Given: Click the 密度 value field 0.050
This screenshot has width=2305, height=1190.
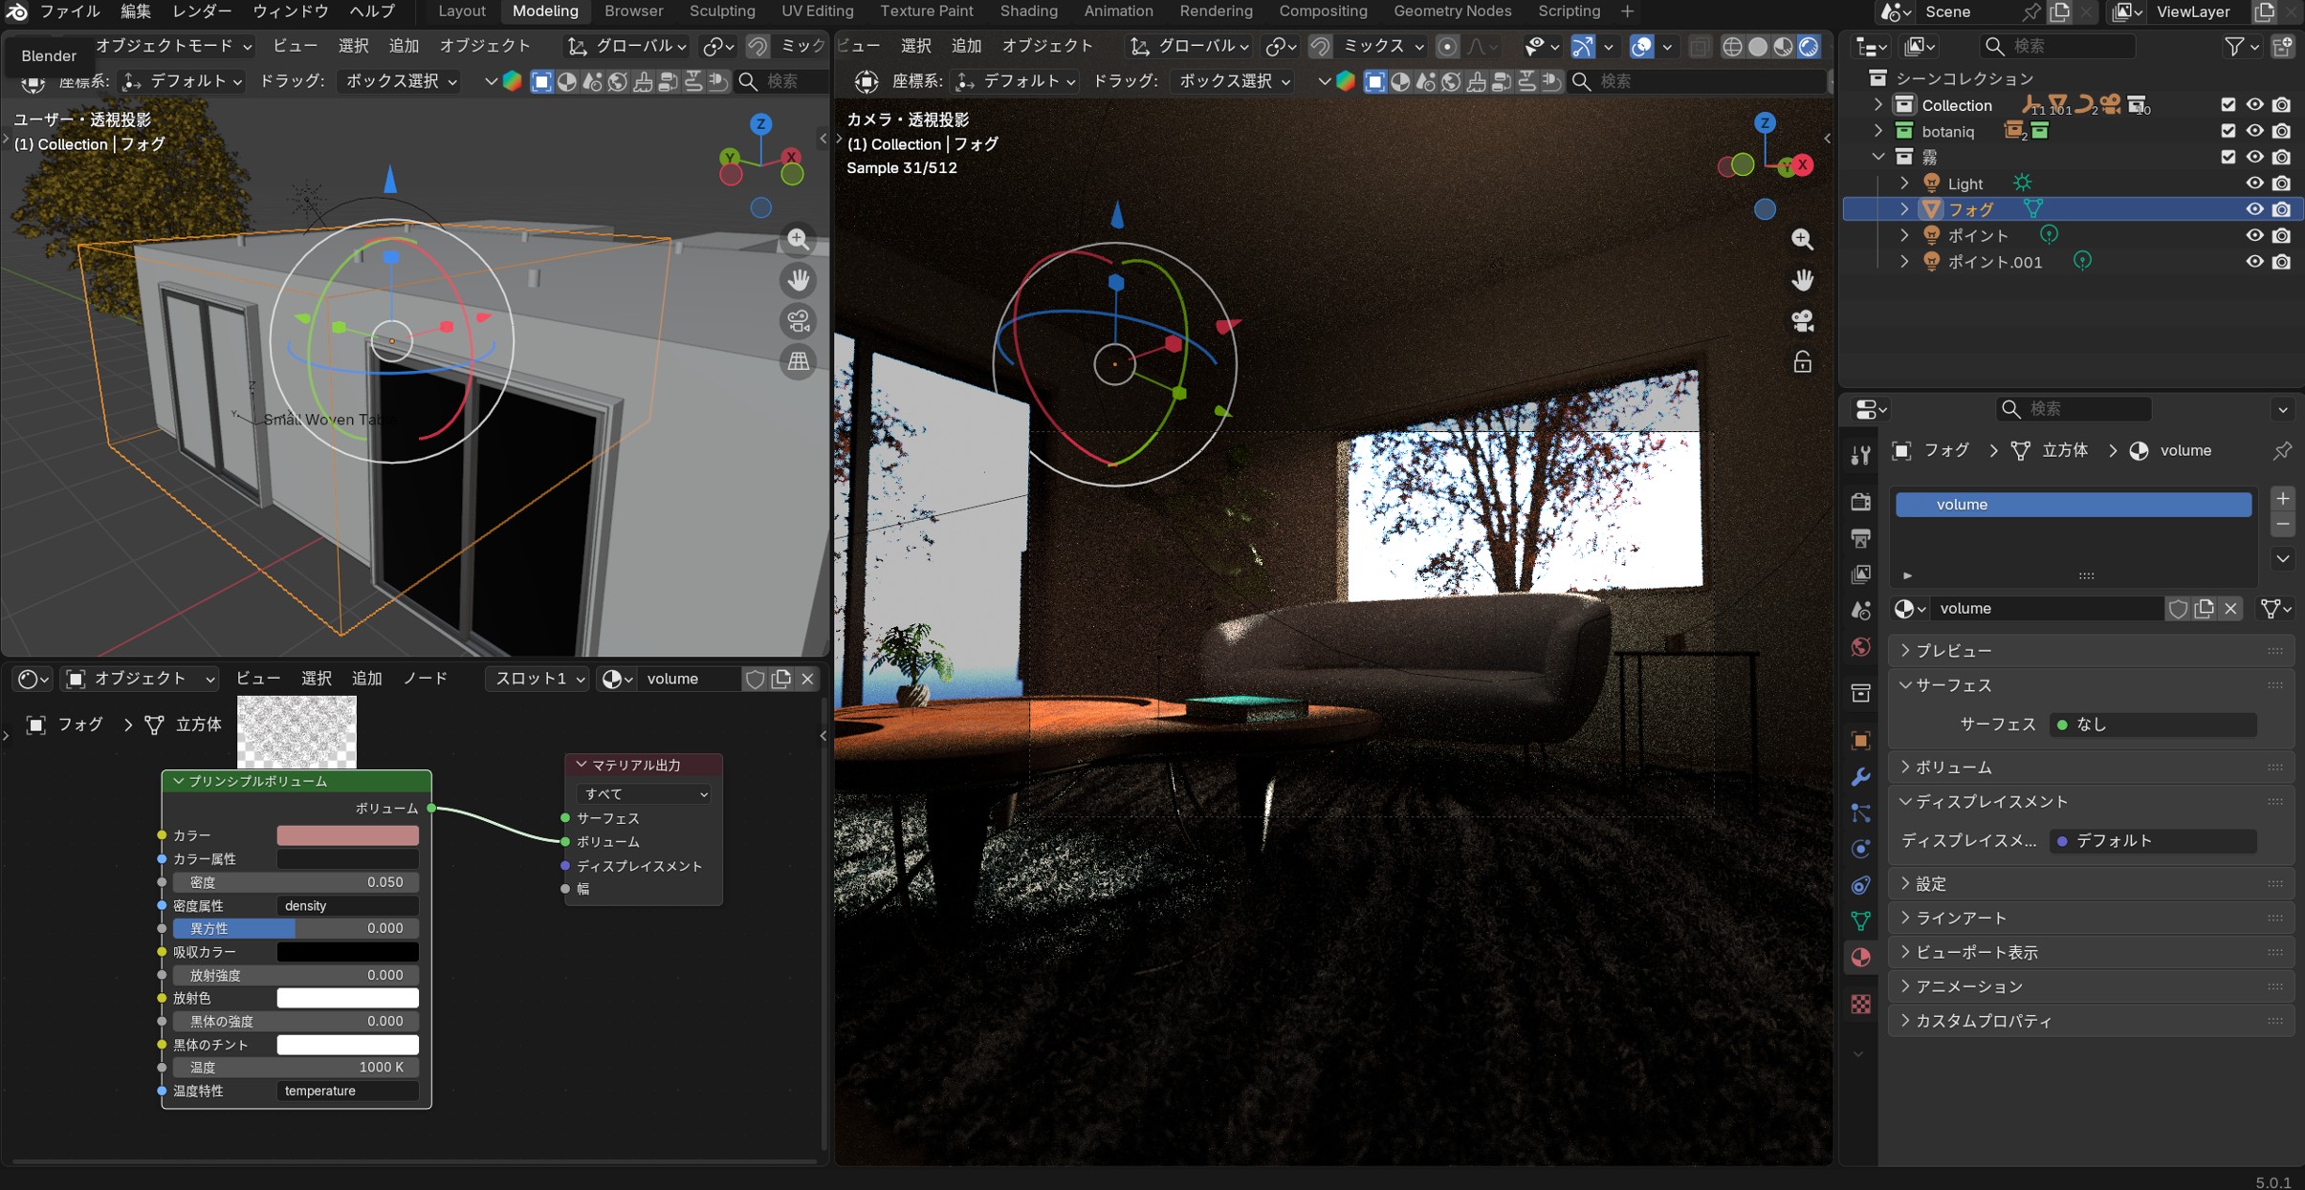Looking at the screenshot, I should point(296,882).
